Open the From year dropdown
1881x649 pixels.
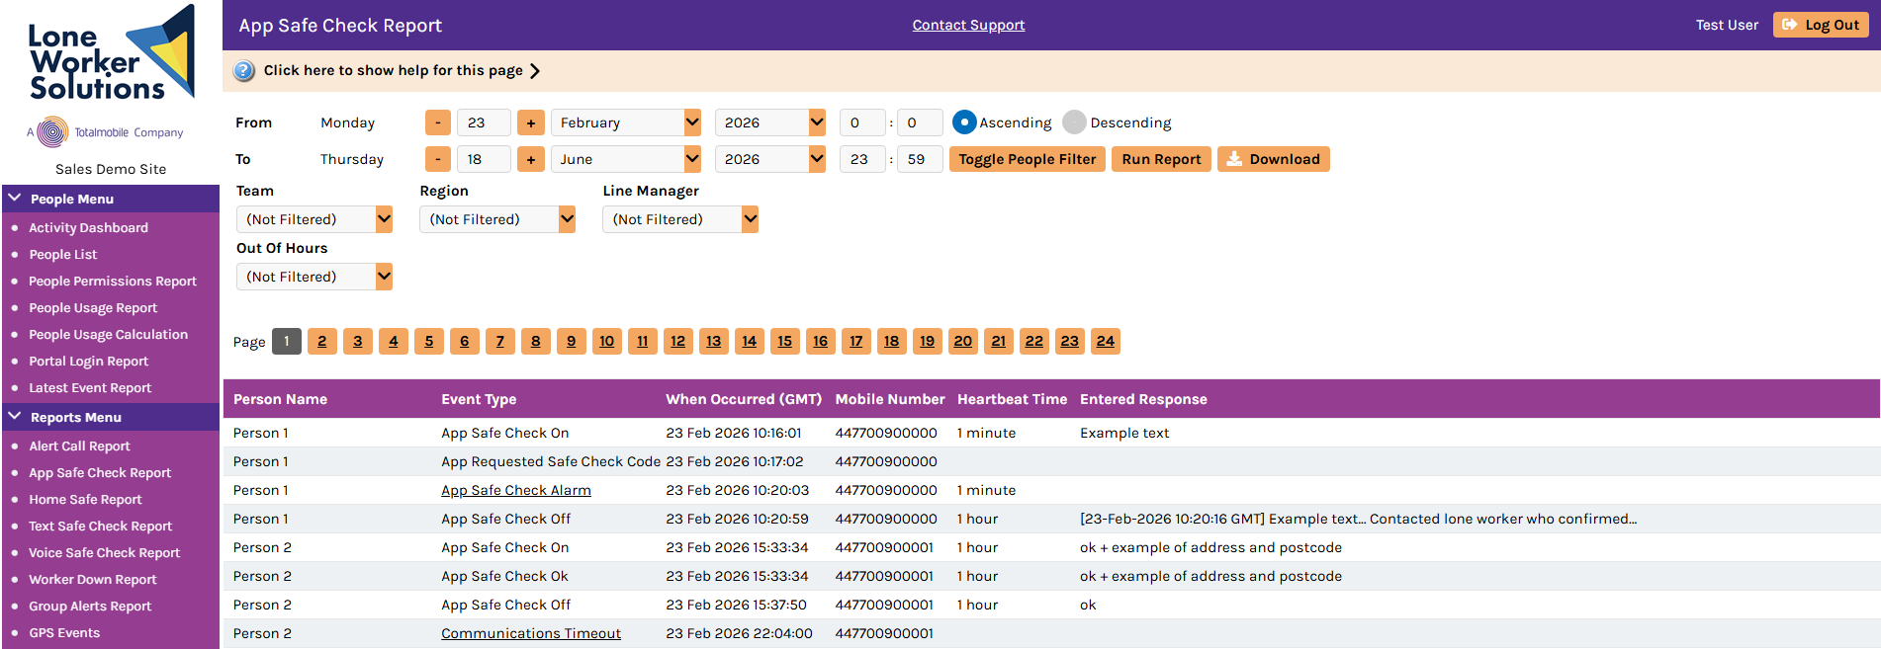[x=770, y=122]
